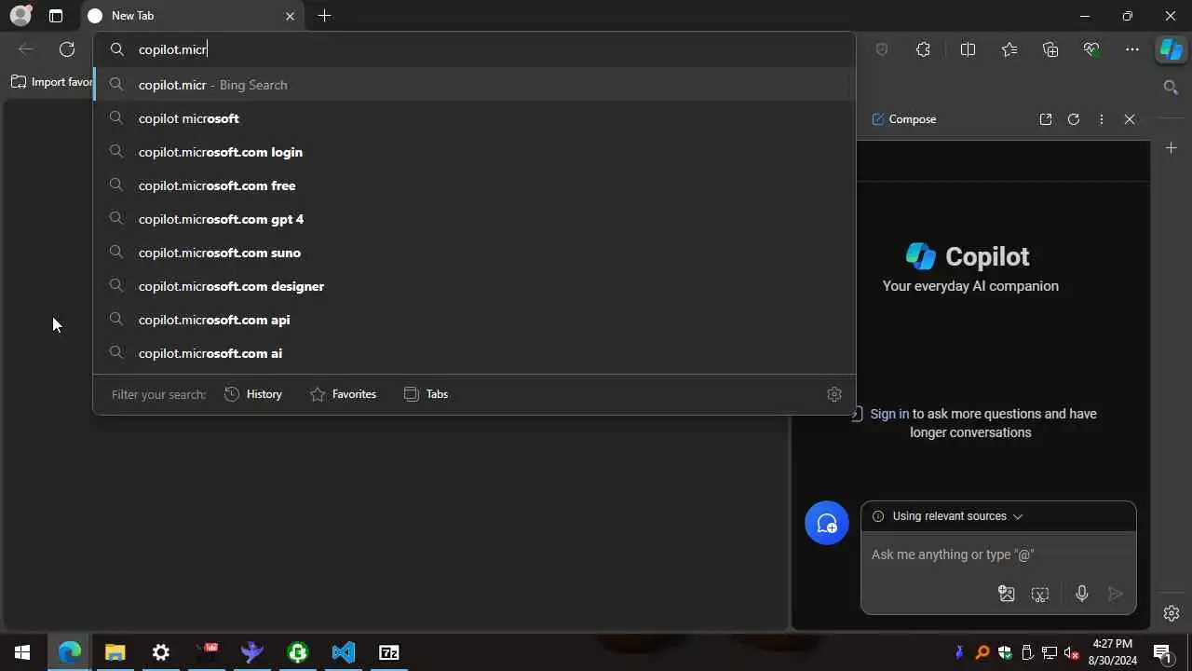Select suggestion 'copilot.microsoft.com designer'
The height and width of the screenshot is (671, 1192).
[474, 286]
